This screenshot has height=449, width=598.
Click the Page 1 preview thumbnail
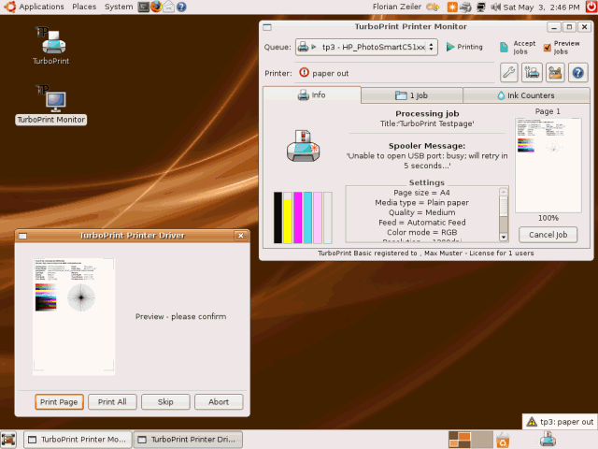click(548, 165)
